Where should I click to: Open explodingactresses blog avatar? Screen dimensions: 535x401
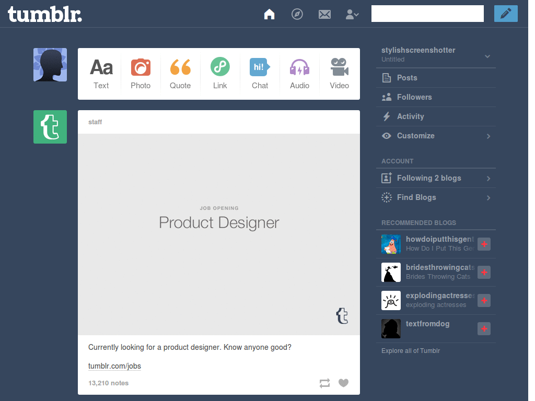(x=391, y=300)
